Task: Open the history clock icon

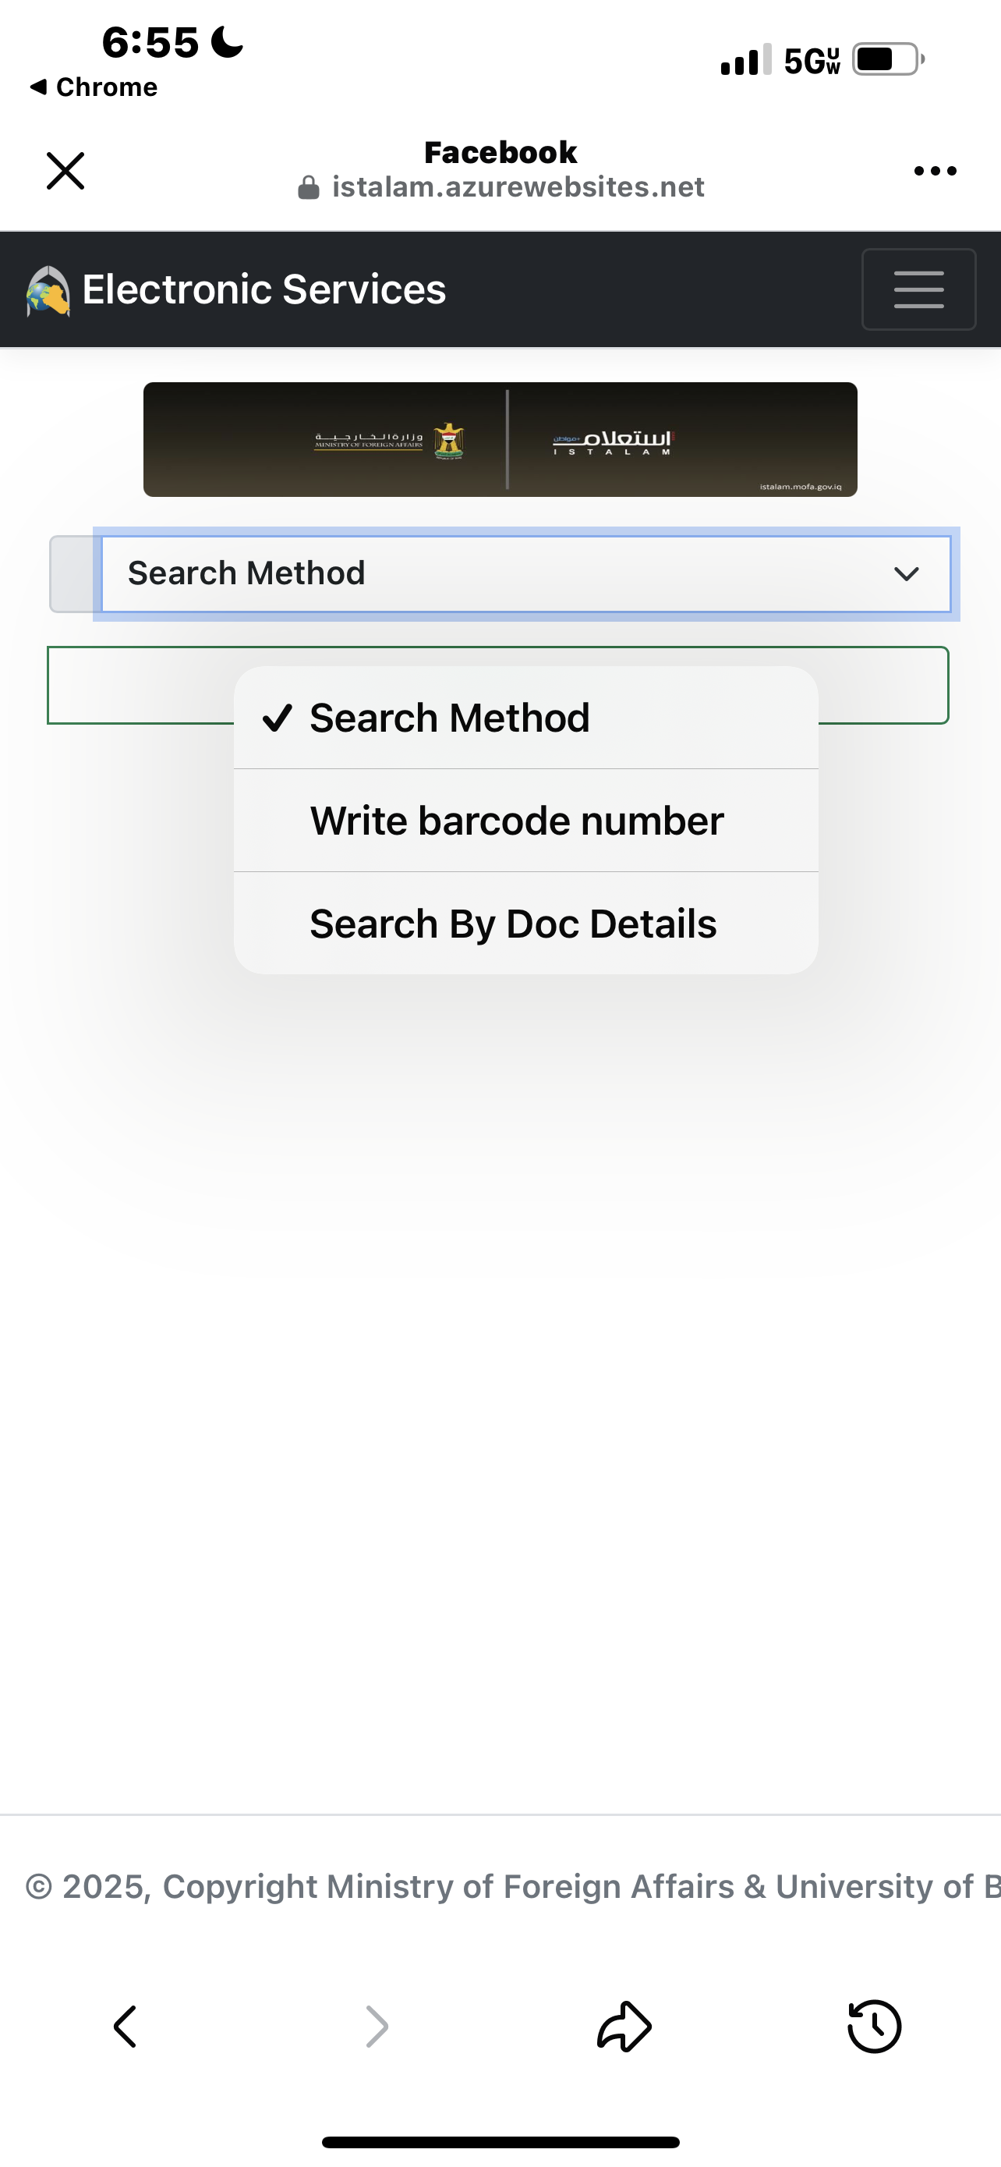Action: pos(874,2026)
